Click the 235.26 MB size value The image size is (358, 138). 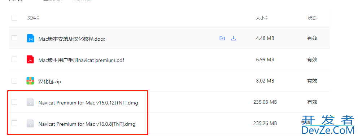(x=265, y=123)
